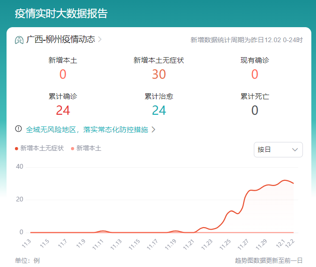The image size is (316, 267).
Task: Select the 累计死亡 value 0
Action: pos(255,110)
